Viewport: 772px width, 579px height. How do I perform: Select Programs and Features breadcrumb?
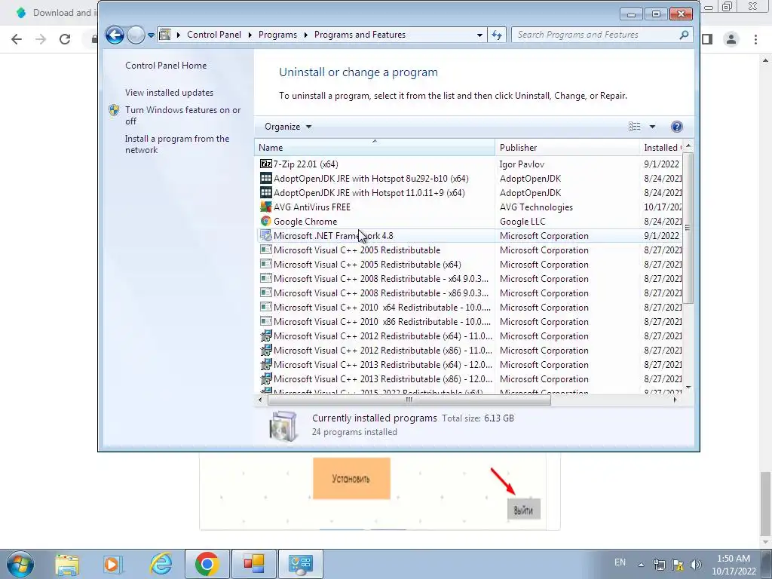pyautogui.click(x=360, y=35)
